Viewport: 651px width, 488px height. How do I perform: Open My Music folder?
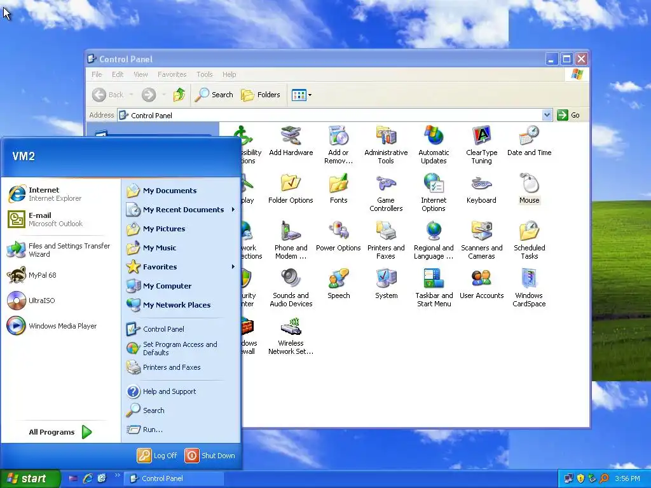181,248
